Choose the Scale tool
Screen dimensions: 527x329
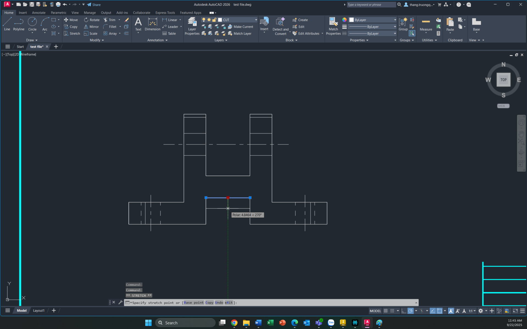(x=91, y=33)
